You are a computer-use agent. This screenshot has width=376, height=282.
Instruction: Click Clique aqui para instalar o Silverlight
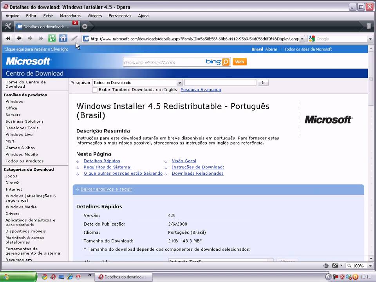(36, 49)
